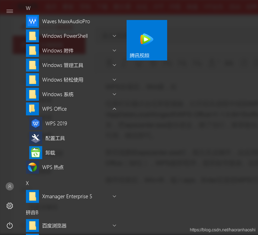
Task: Click the W letter group header
Action: [x=28, y=8]
